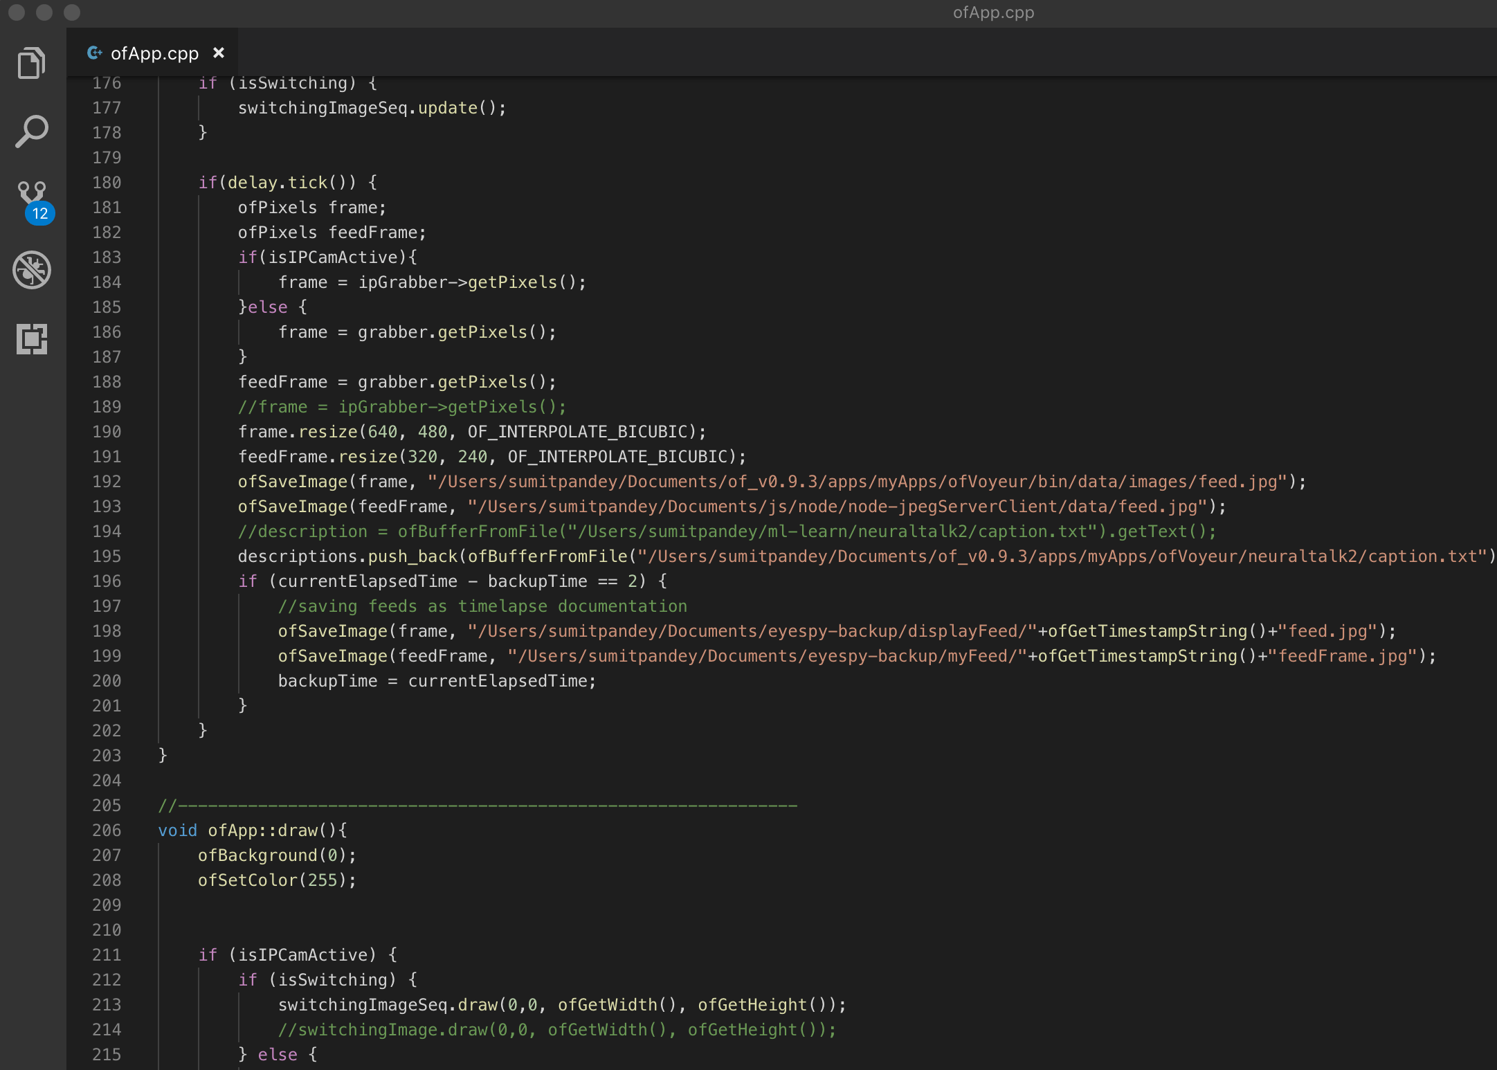Viewport: 1497px width, 1070px height.
Task: Open the Extensions view icon
Action: (32, 339)
